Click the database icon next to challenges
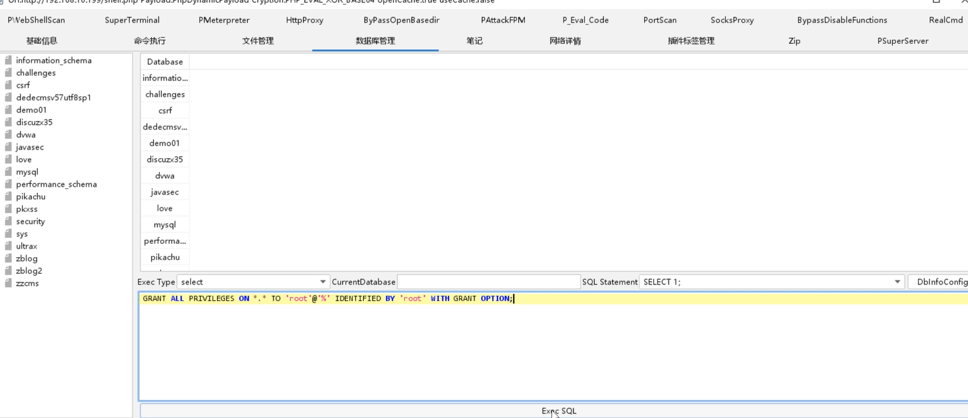 tap(9, 73)
